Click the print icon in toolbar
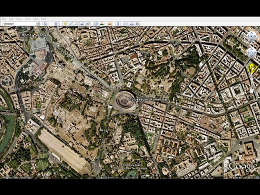The width and height of the screenshot is (260, 195). 132,24
